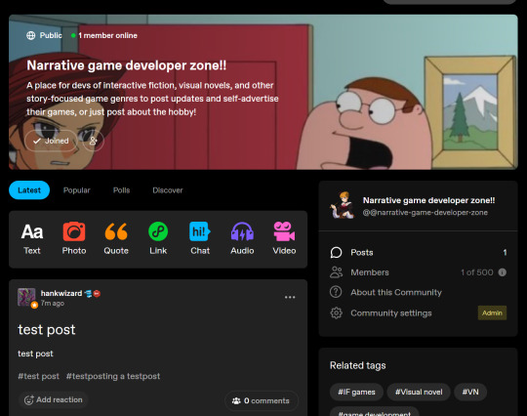The height and width of the screenshot is (416, 527).
Task: Click the @@narrative-game-developer-zone handle
Action: (x=426, y=213)
